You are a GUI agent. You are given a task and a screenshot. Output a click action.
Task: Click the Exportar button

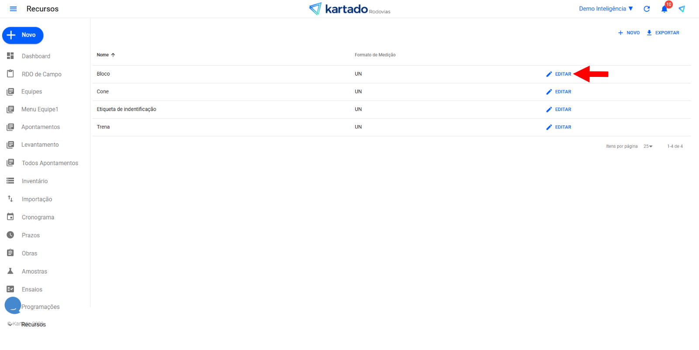tap(663, 33)
